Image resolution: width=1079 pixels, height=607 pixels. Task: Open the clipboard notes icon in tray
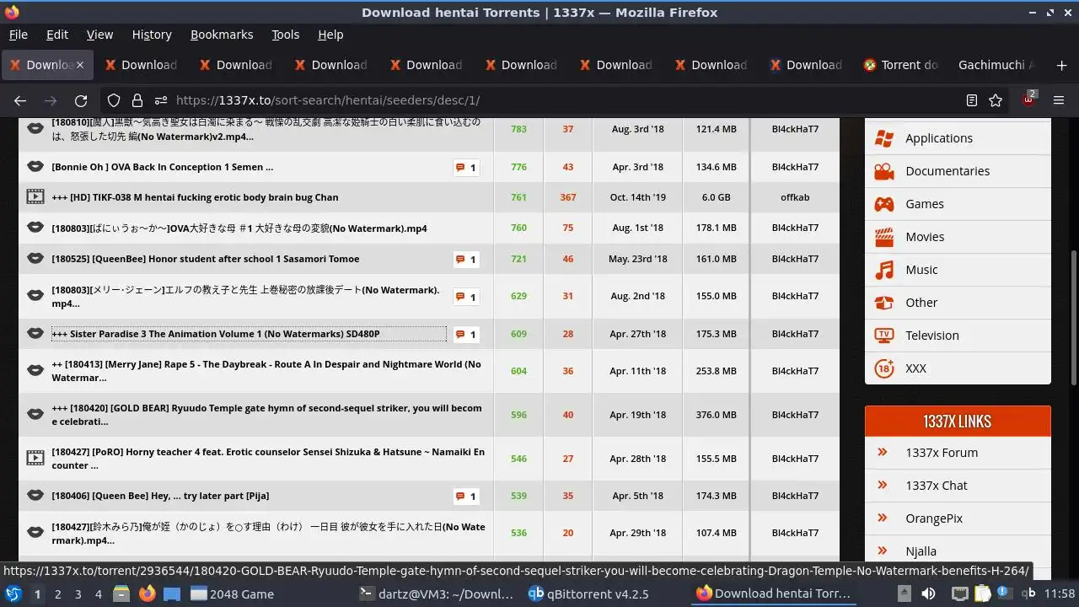(x=982, y=594)
